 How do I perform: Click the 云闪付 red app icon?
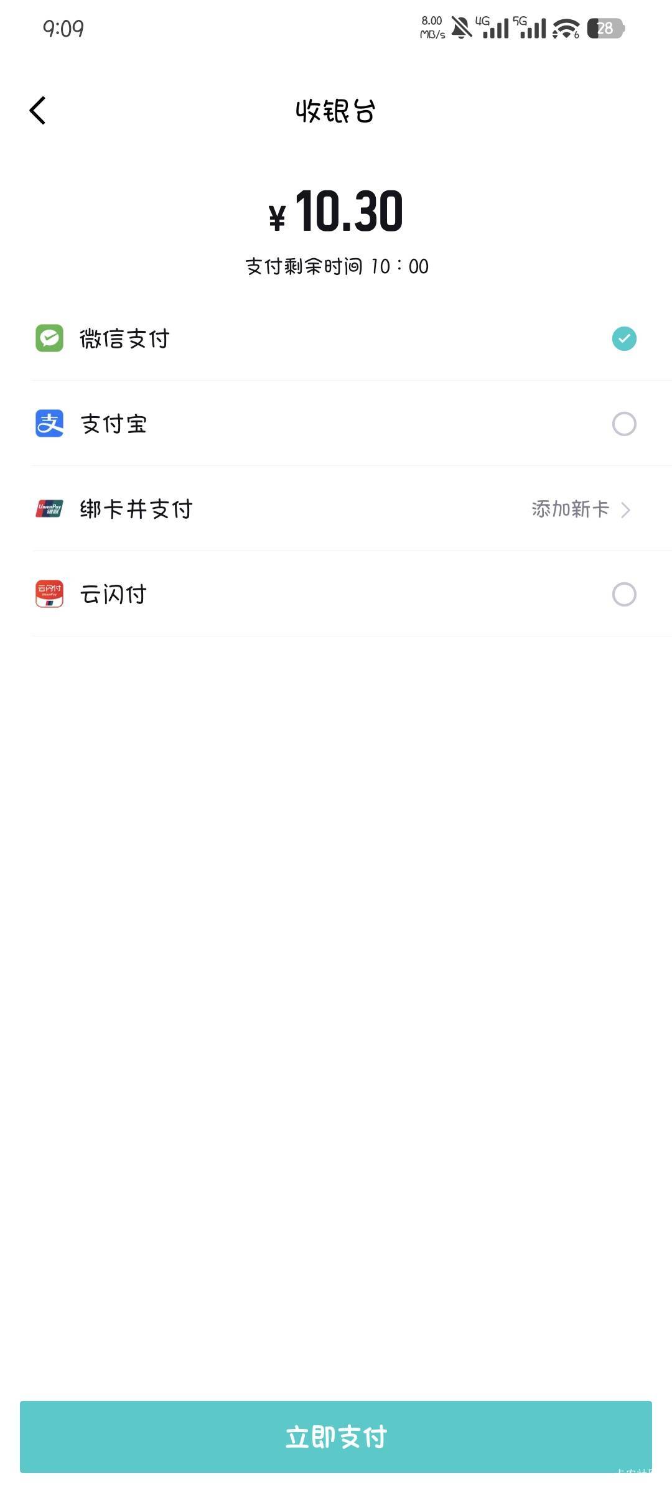(49, 594)
